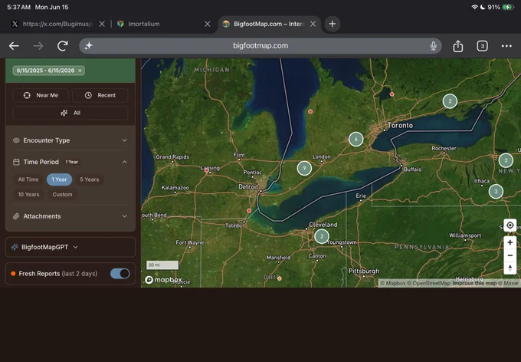Close the x.com Bugimus tab
Viewport: 521px width, 362px height.
[x=102, y=24]
